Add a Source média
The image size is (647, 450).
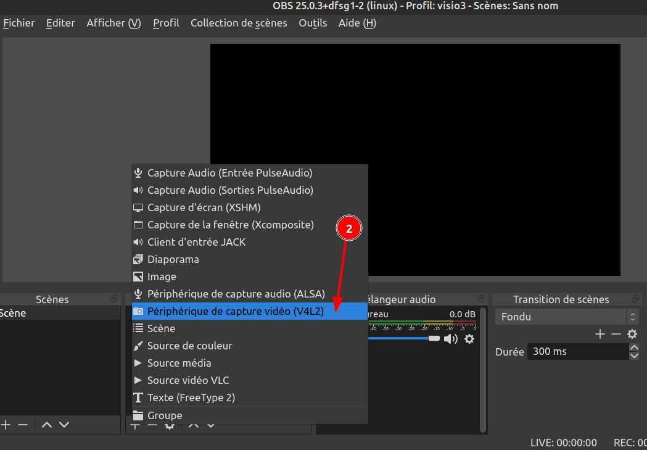click(250, 364)
